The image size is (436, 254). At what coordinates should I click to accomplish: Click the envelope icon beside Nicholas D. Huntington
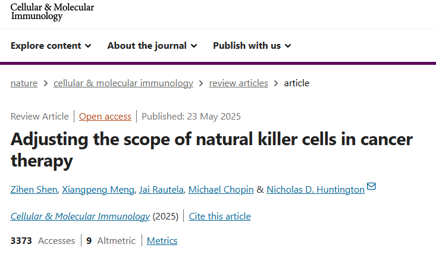click(x=372, y=187)
